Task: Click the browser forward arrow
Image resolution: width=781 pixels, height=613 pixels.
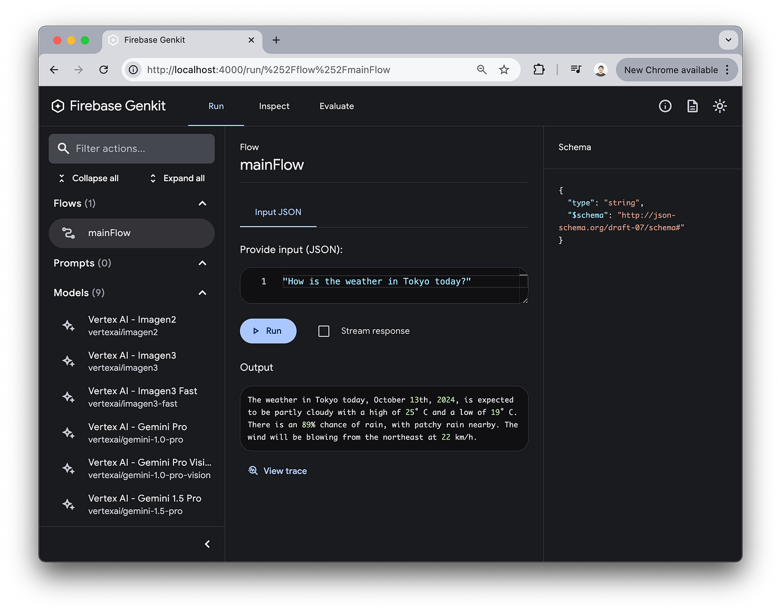Action: (x=79, y=70)
